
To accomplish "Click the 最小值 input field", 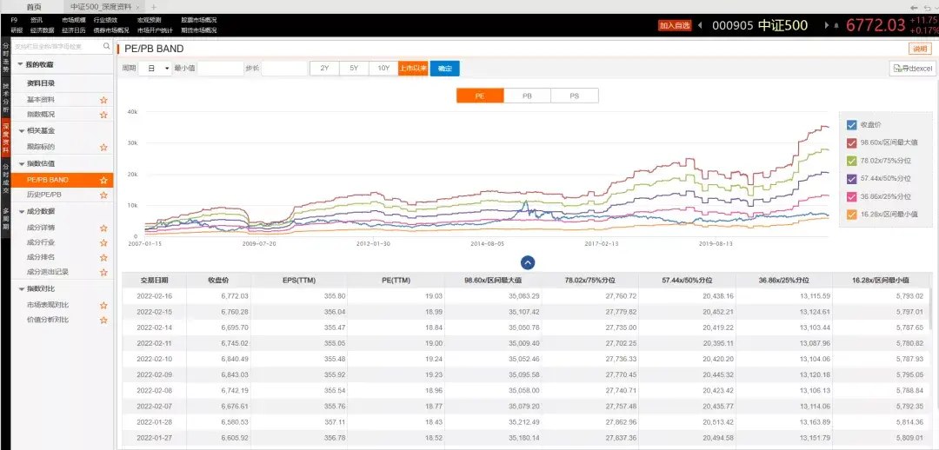I will coord(220,69).
